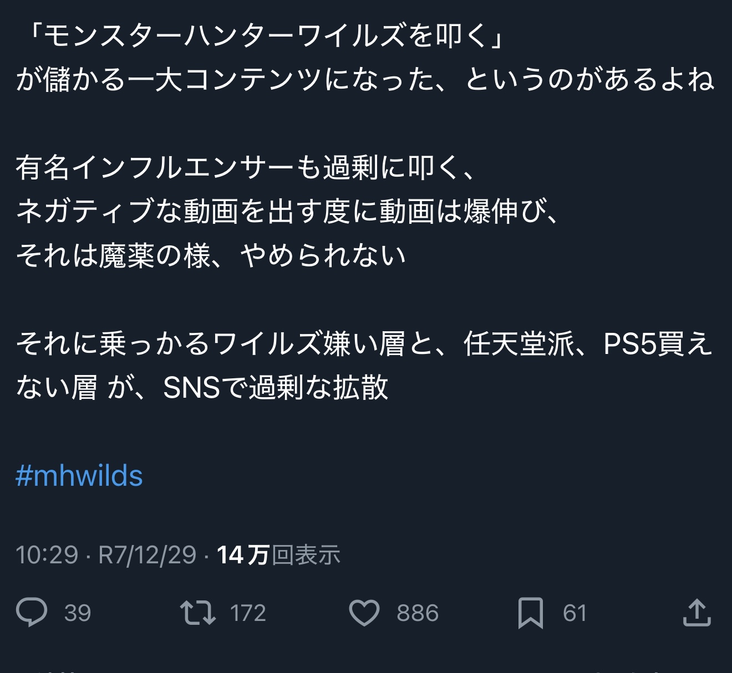Click the R7/12/29 post date

click(x=148, y=555)
